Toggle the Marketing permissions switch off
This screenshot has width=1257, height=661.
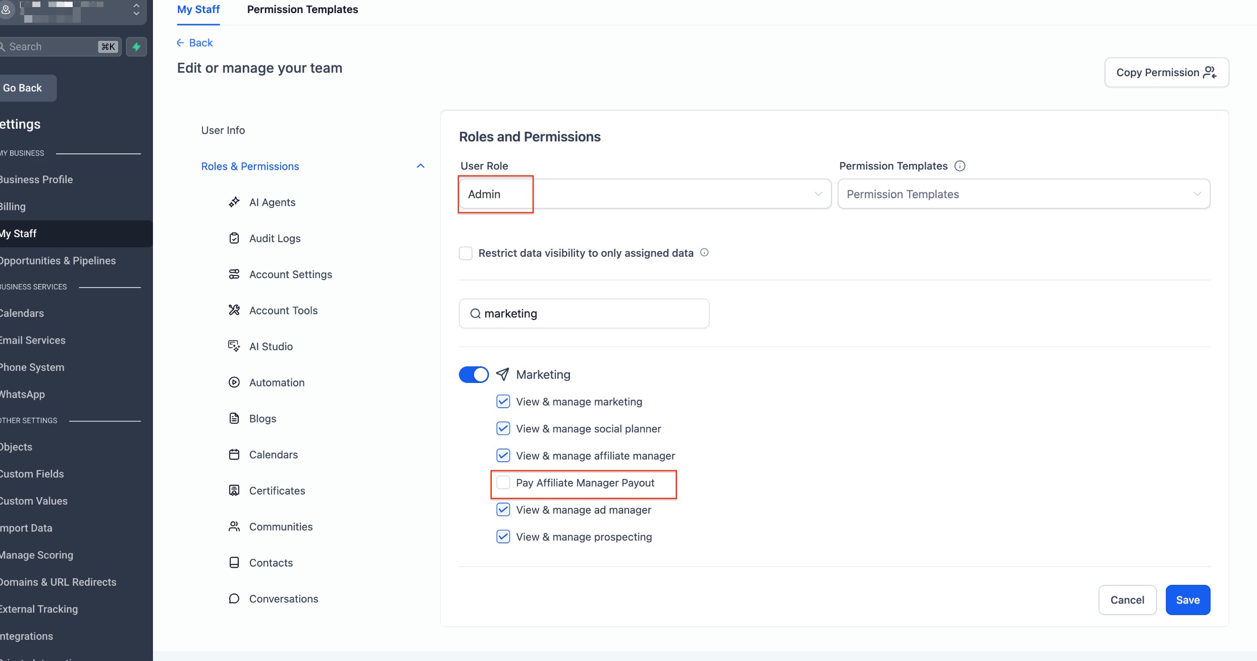click(474, 374)
